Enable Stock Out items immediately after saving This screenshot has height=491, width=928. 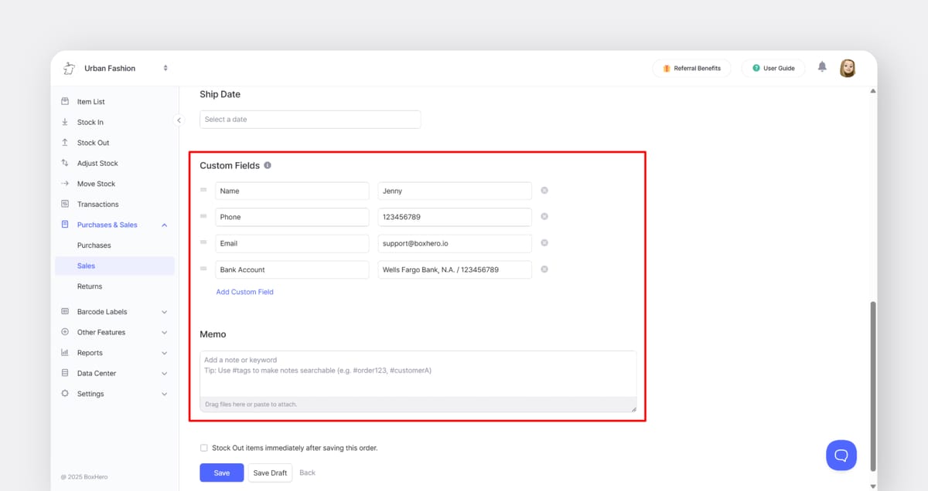click(203, 448)
